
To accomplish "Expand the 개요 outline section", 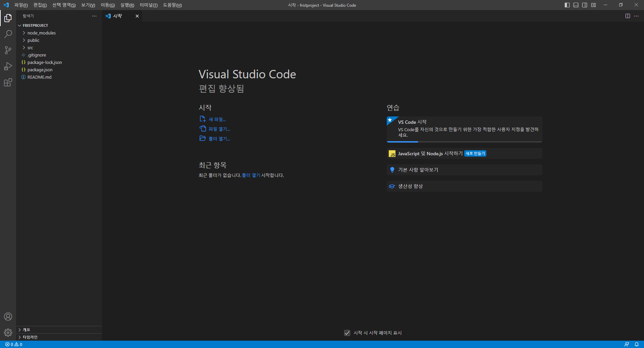I will 59,330.
